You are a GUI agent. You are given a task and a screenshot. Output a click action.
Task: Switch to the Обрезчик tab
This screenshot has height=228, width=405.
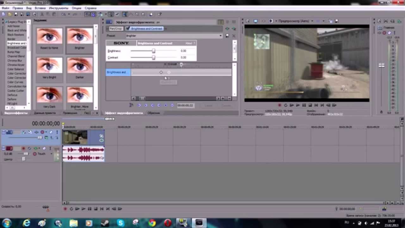click(x=154, y=113)
